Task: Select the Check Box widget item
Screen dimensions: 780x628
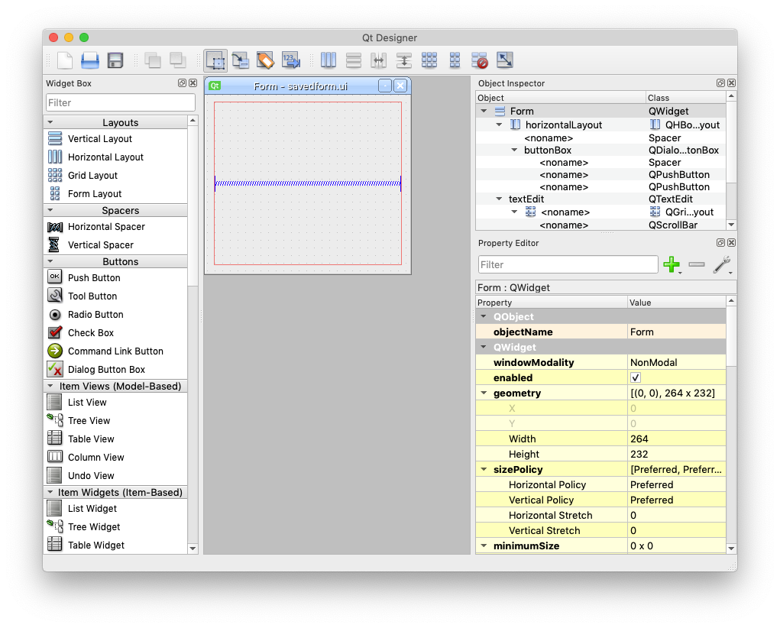Action: tap(90, 333)
